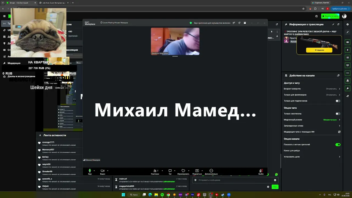Click LaModelkaban link on magaprioira666 row
This screenshot has height=198, width=352.
[x=169, y=189]
